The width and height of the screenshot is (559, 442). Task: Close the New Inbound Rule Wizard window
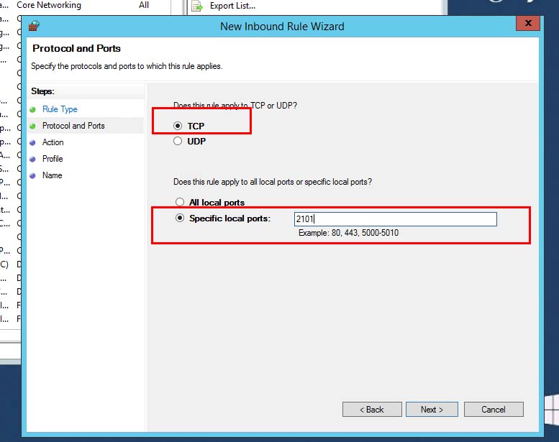pos(528,24)
